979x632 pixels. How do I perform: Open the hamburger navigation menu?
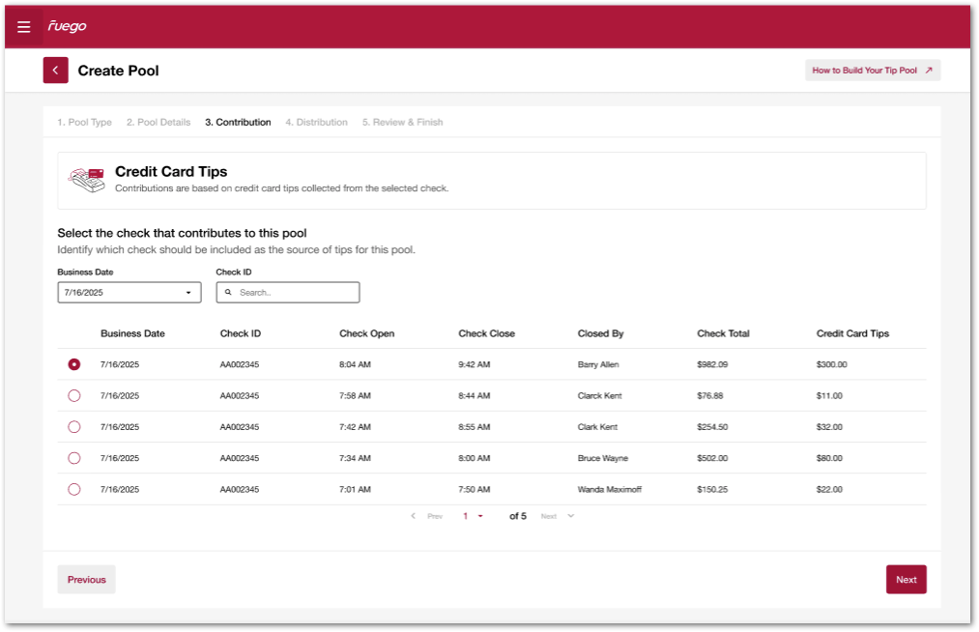[24, 27]
